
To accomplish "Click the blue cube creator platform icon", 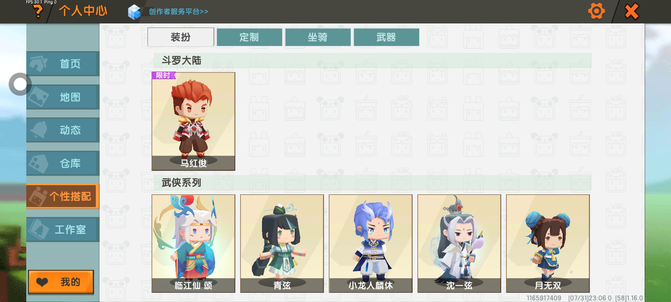I will (134, 12).
